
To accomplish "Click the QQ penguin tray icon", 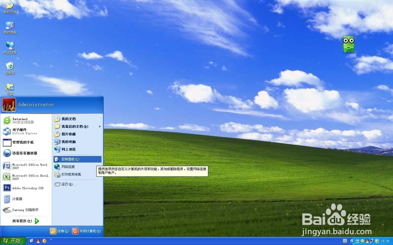I will pyautogui.click(x=367, y=241).
